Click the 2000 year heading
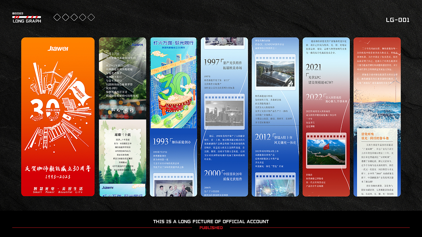 click(x=212, y=173)
